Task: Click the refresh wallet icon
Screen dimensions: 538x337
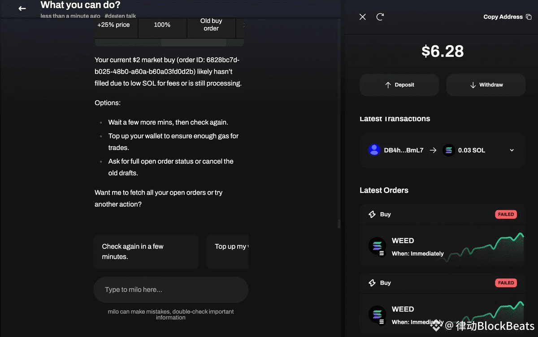Action: tap(380, 17)
